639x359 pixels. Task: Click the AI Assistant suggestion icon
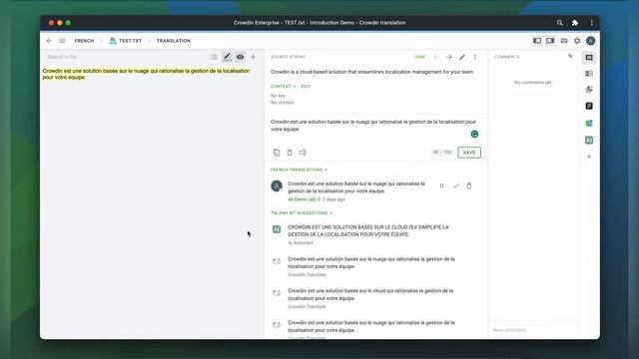[277, 229]
